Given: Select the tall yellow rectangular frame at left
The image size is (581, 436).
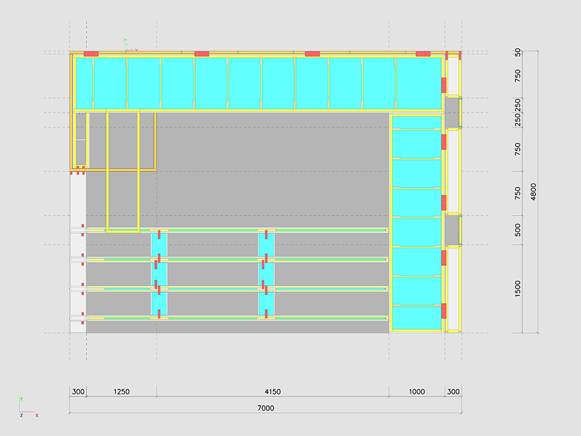Looking at the screenshot, I should click(x=123, y=171).
